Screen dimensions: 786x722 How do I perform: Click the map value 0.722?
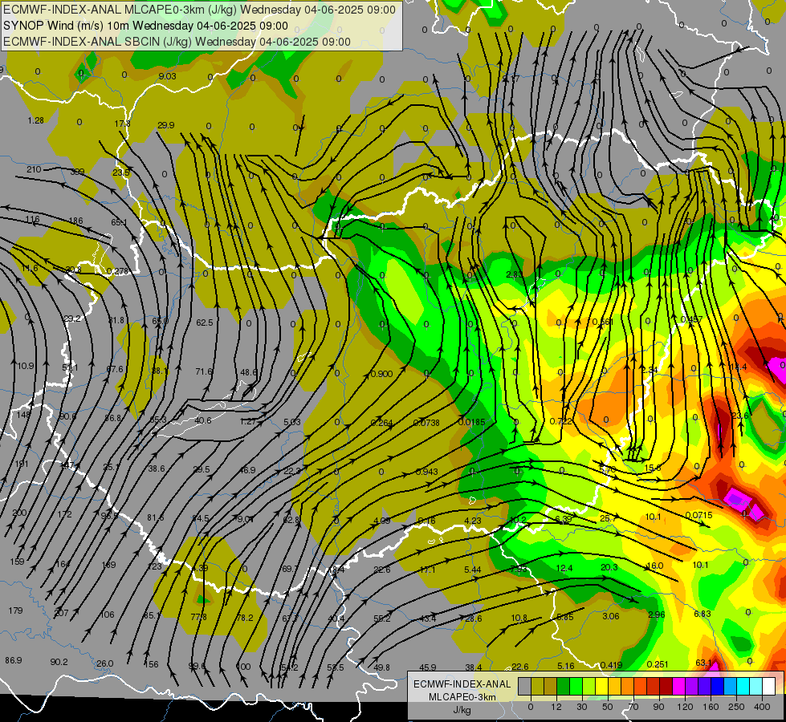point(561,421)
